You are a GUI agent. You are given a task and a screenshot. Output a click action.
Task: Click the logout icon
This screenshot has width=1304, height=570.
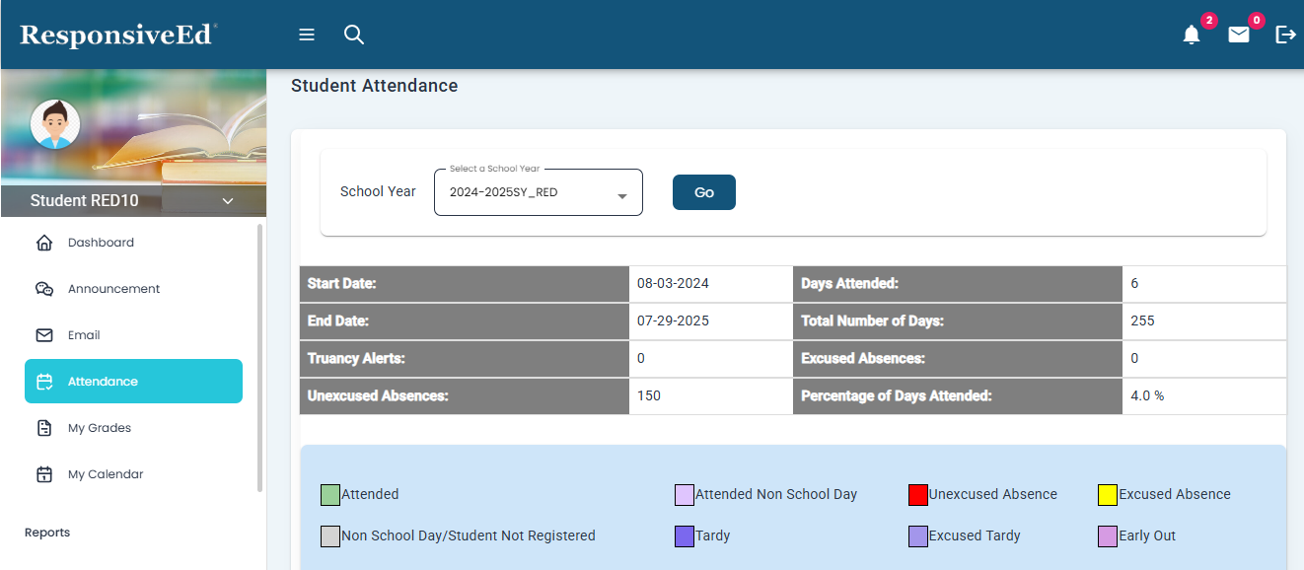1285,36
